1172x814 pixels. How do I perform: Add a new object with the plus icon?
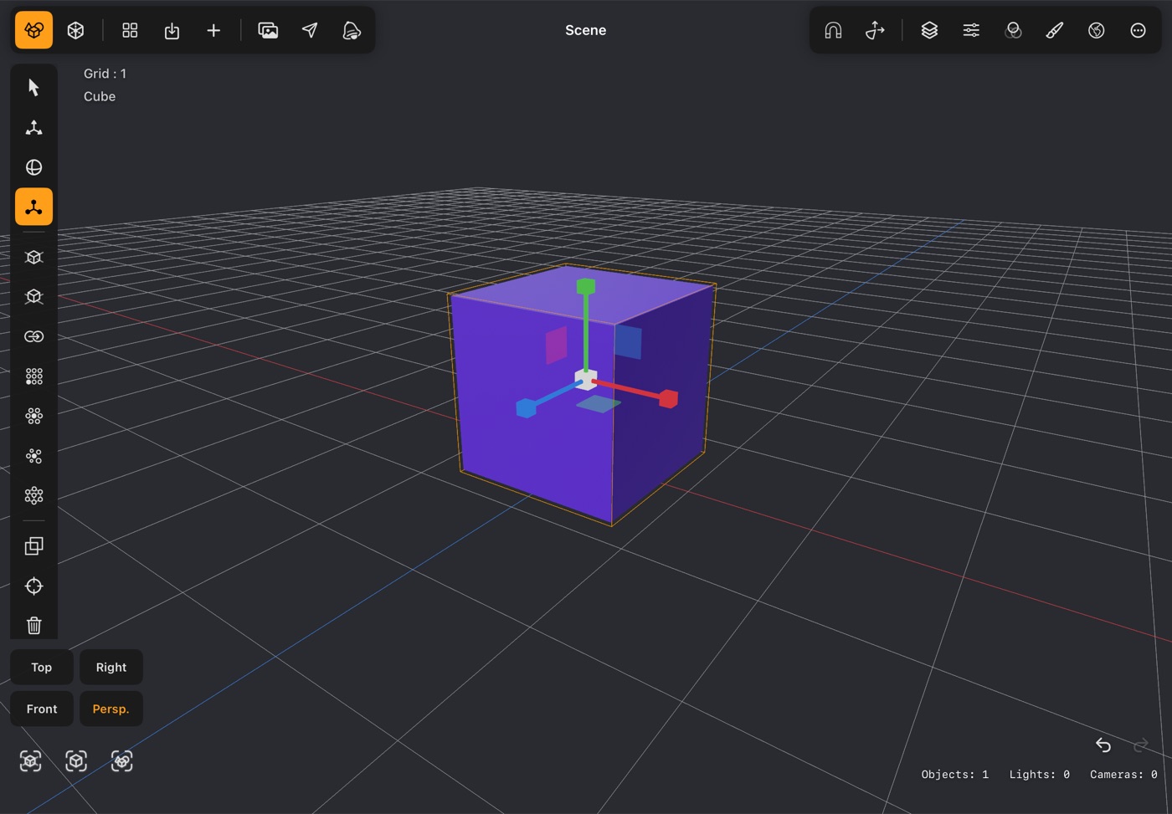click(x=213, y=30)
